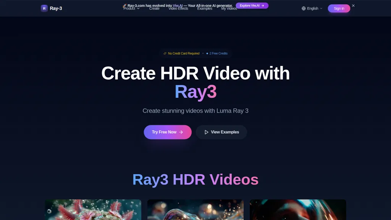Screen dimensions: 391x220
Task: Click the Explore Viw.AI button
Action: (252, 5)
